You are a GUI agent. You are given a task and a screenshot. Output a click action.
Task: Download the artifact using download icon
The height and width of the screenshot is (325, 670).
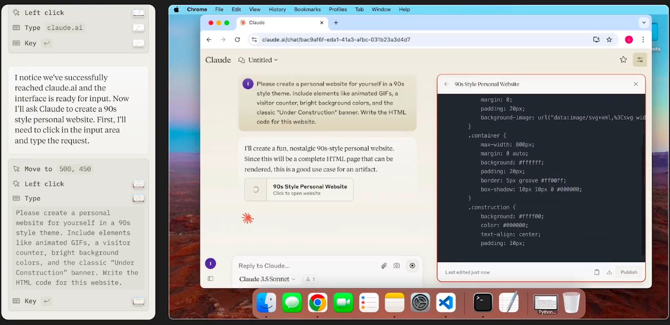[609, 272]
